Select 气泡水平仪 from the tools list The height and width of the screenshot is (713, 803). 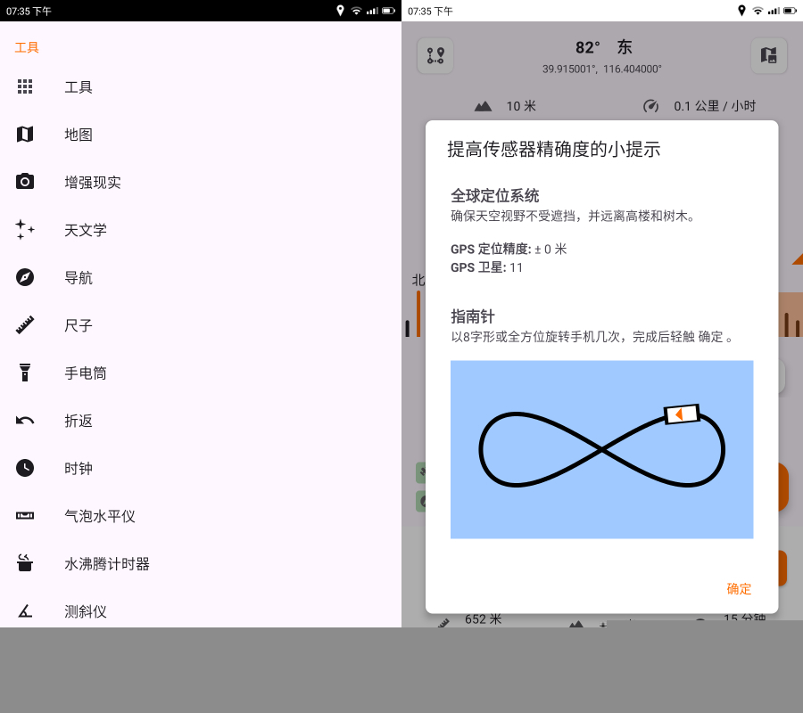coord(100,516)
